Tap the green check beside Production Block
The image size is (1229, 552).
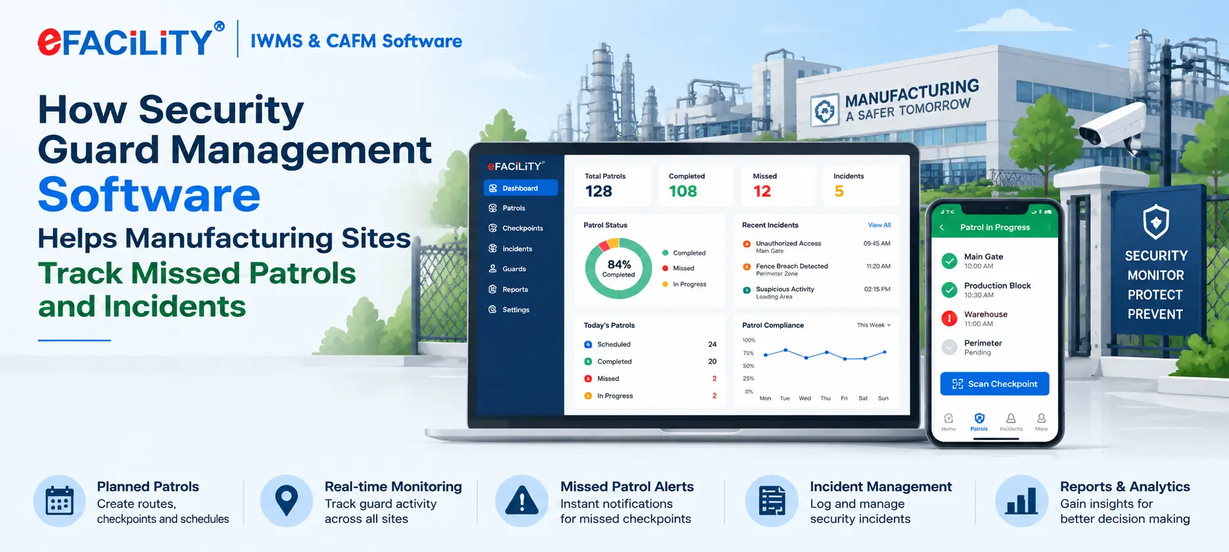[949, 289]
